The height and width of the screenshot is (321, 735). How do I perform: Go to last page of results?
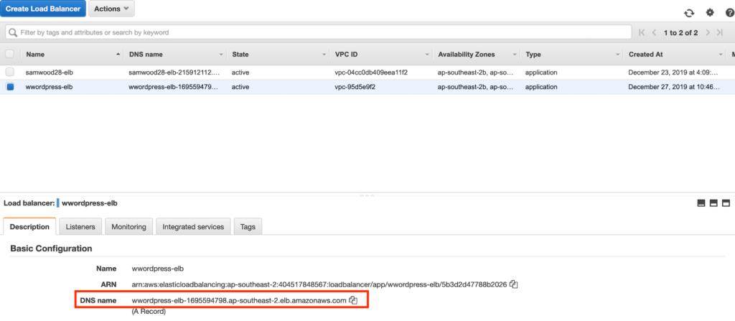click(x=720, y=32)
